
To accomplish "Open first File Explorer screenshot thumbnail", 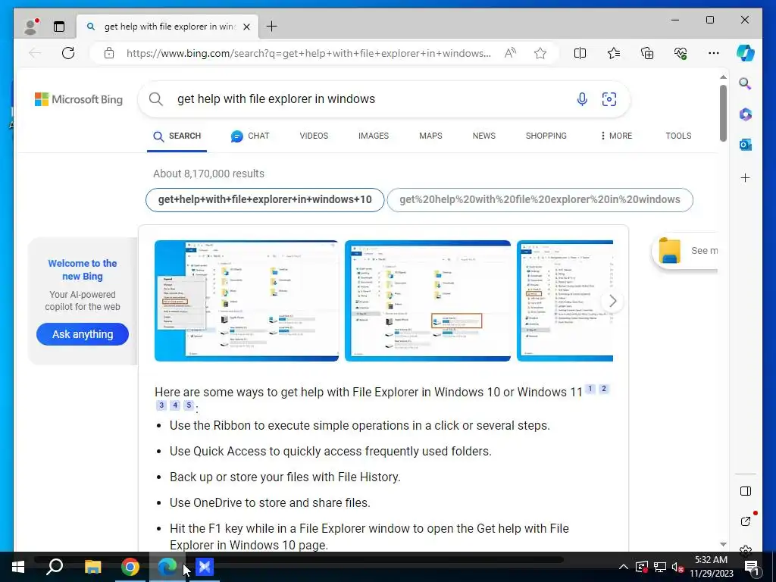I will pyautogui.click(x=246, y=300).
